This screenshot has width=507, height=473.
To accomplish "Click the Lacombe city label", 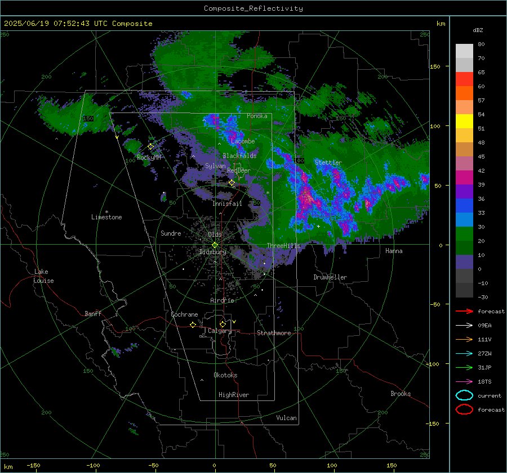I will (243, 141).
